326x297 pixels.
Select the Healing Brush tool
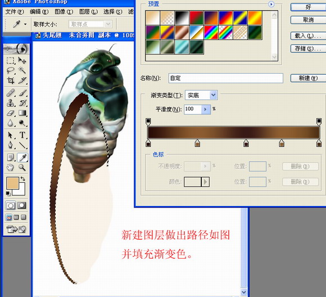(10, 93)
